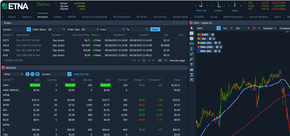Toggle the AAPL chart panel red link square
This screenshot has height=136, width=290.
tap(191, 23)
